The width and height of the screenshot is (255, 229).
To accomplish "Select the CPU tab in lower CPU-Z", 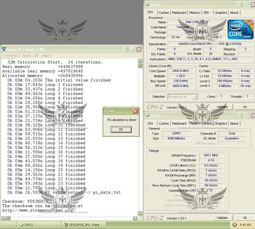I will pyautogui.click(x=150, y=123).
